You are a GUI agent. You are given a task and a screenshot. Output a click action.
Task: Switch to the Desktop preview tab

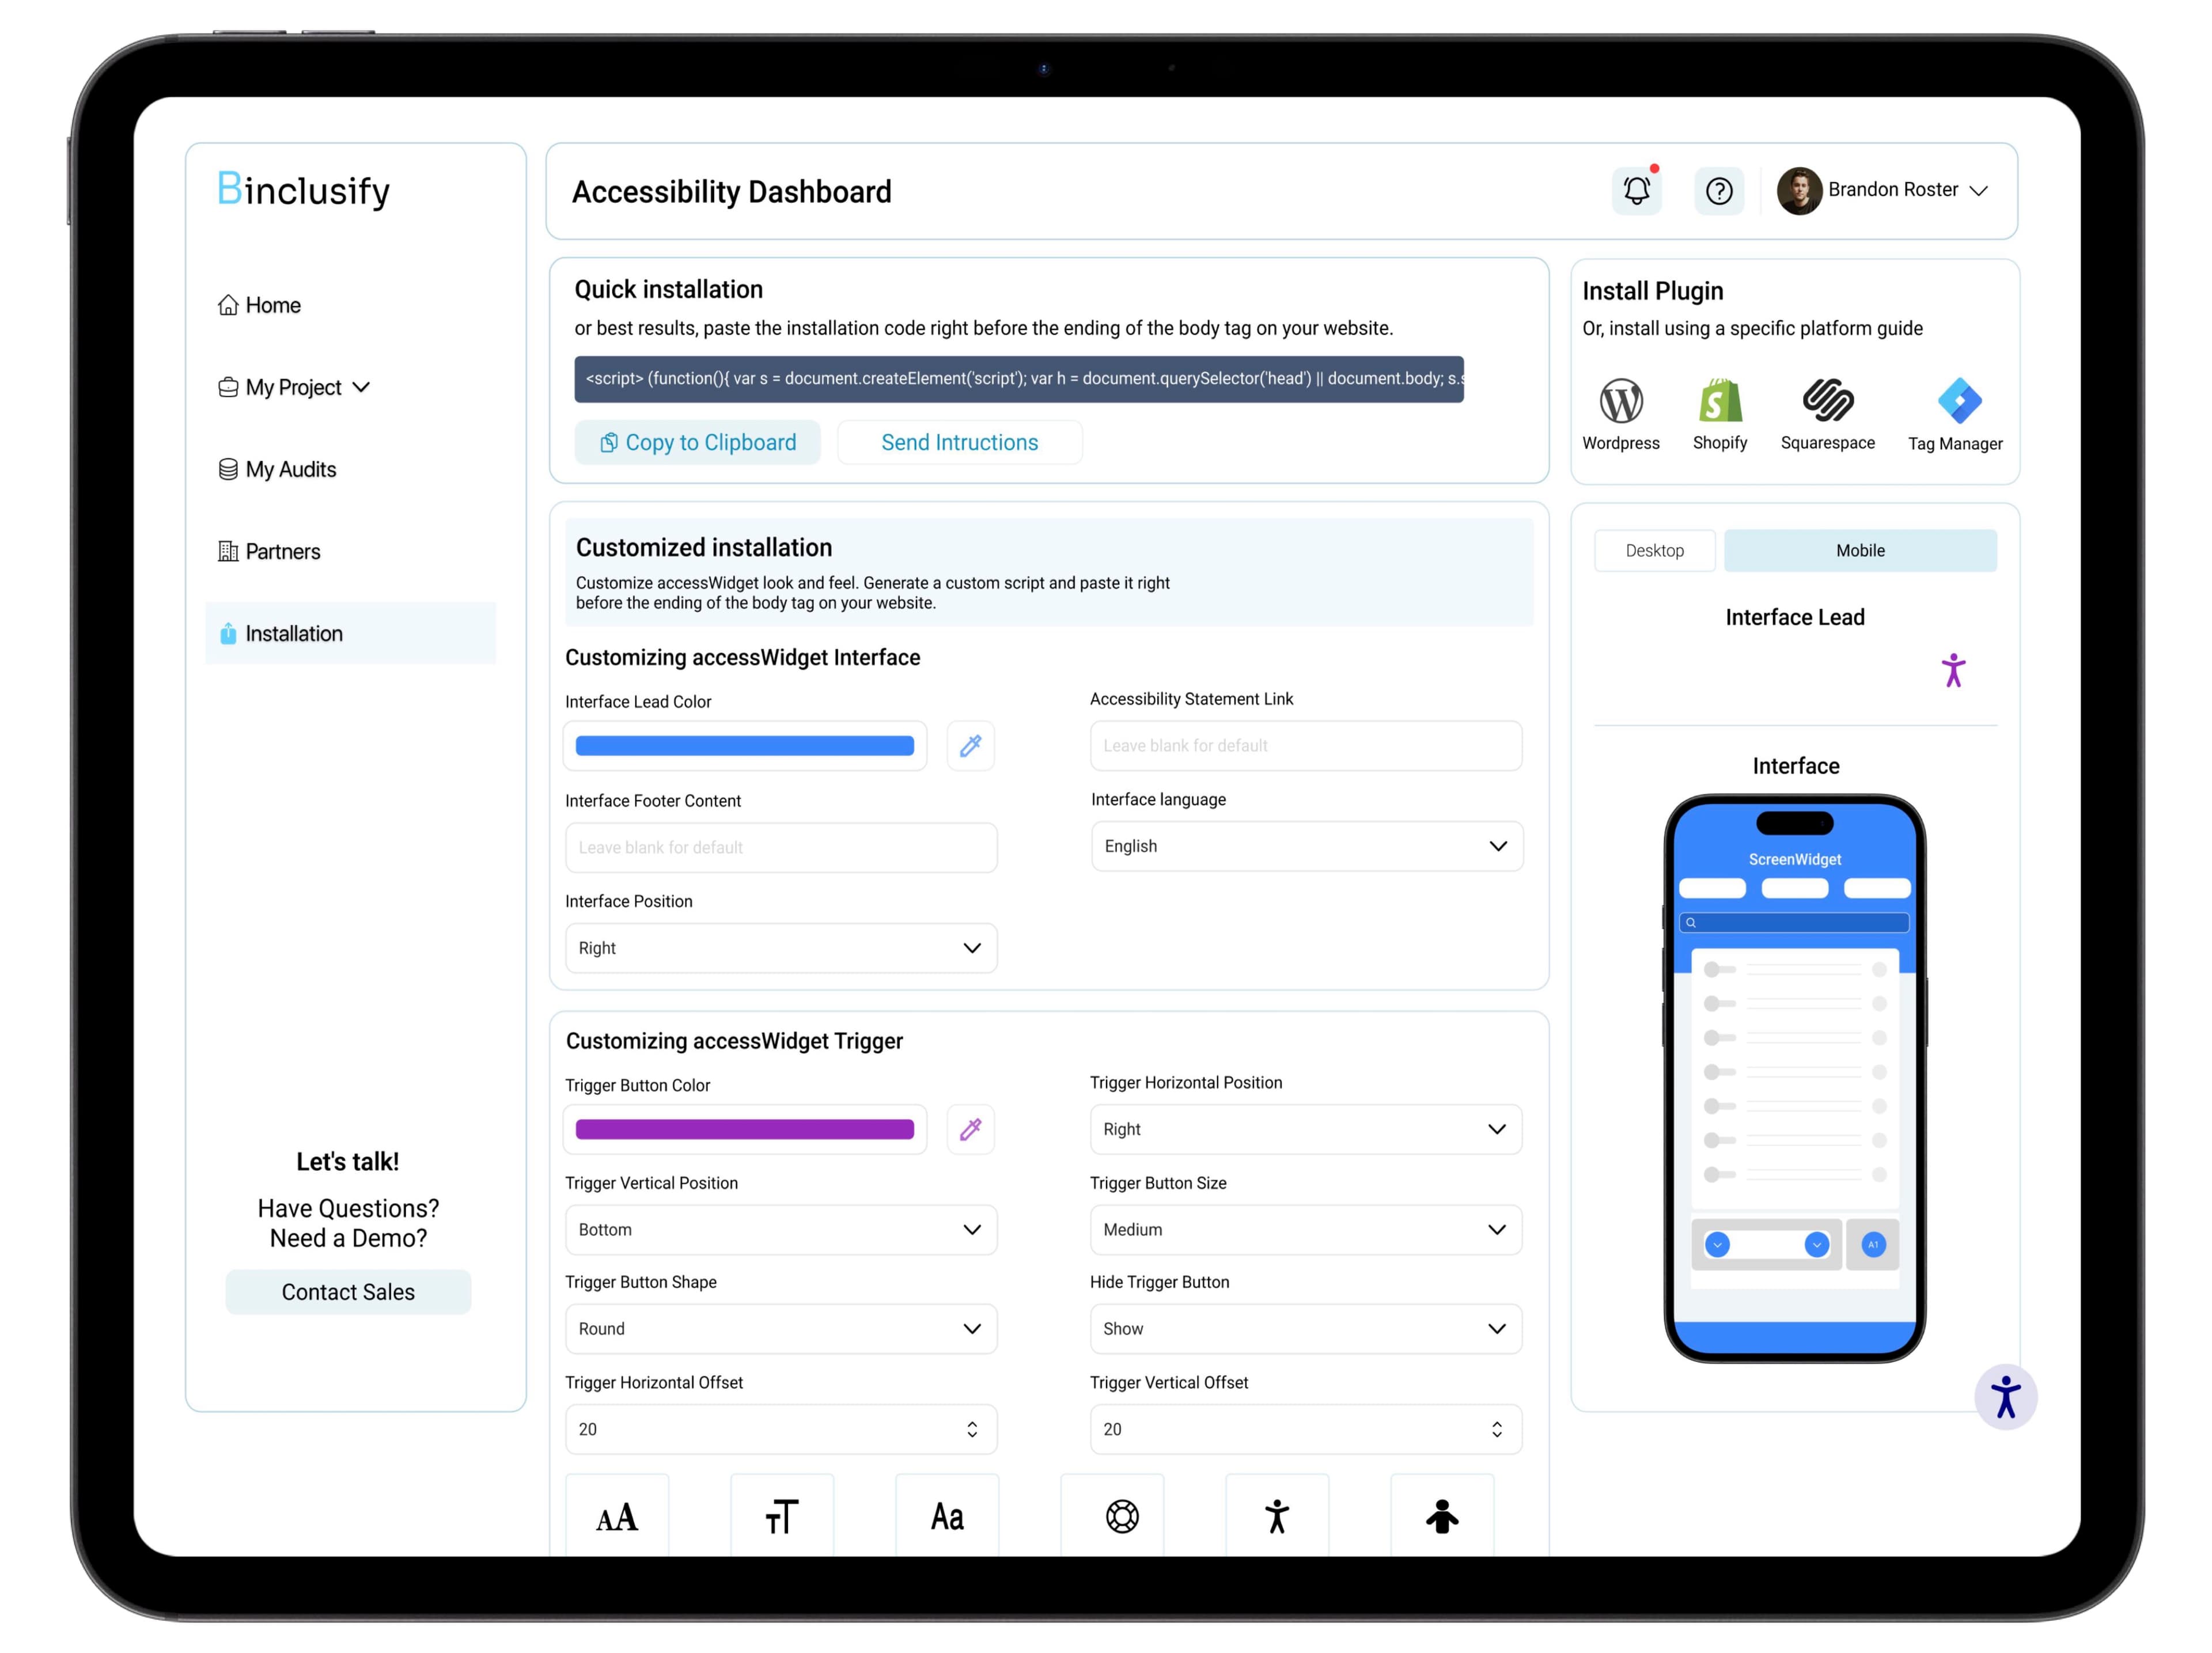coord(1654,551)
